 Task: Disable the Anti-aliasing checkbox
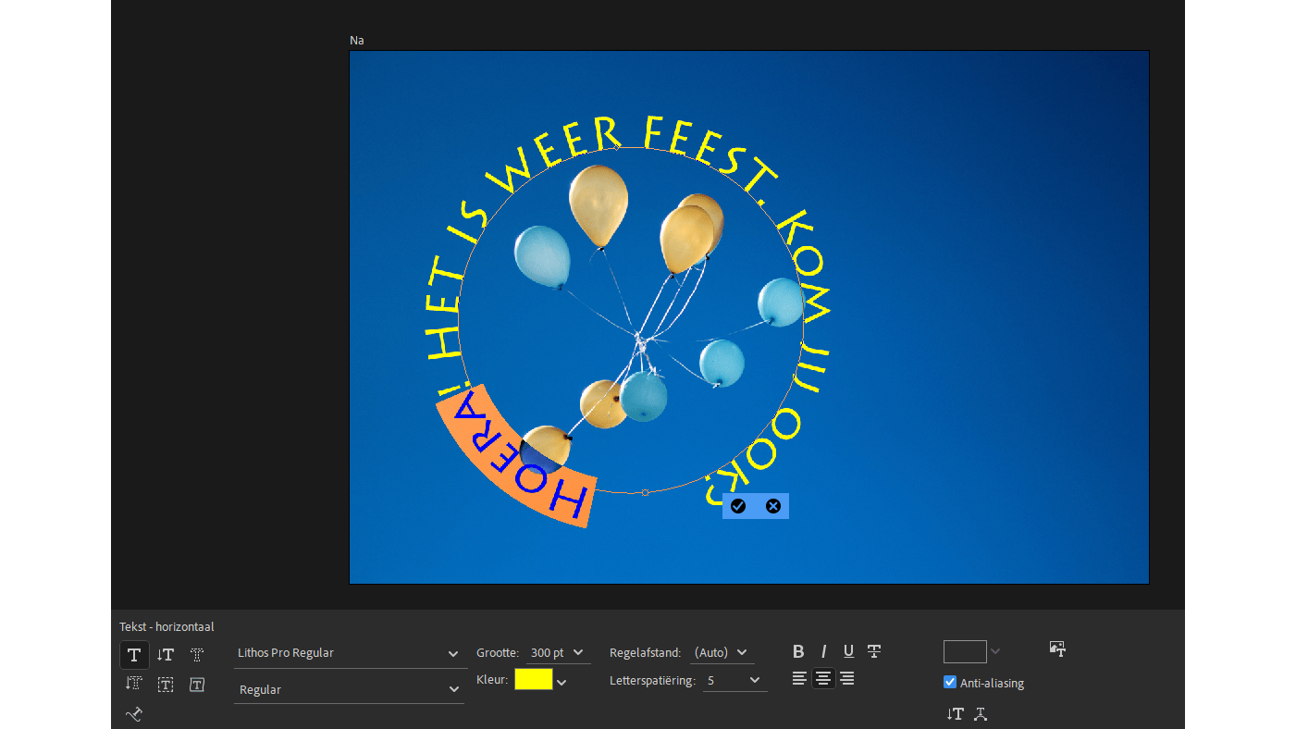950,683
